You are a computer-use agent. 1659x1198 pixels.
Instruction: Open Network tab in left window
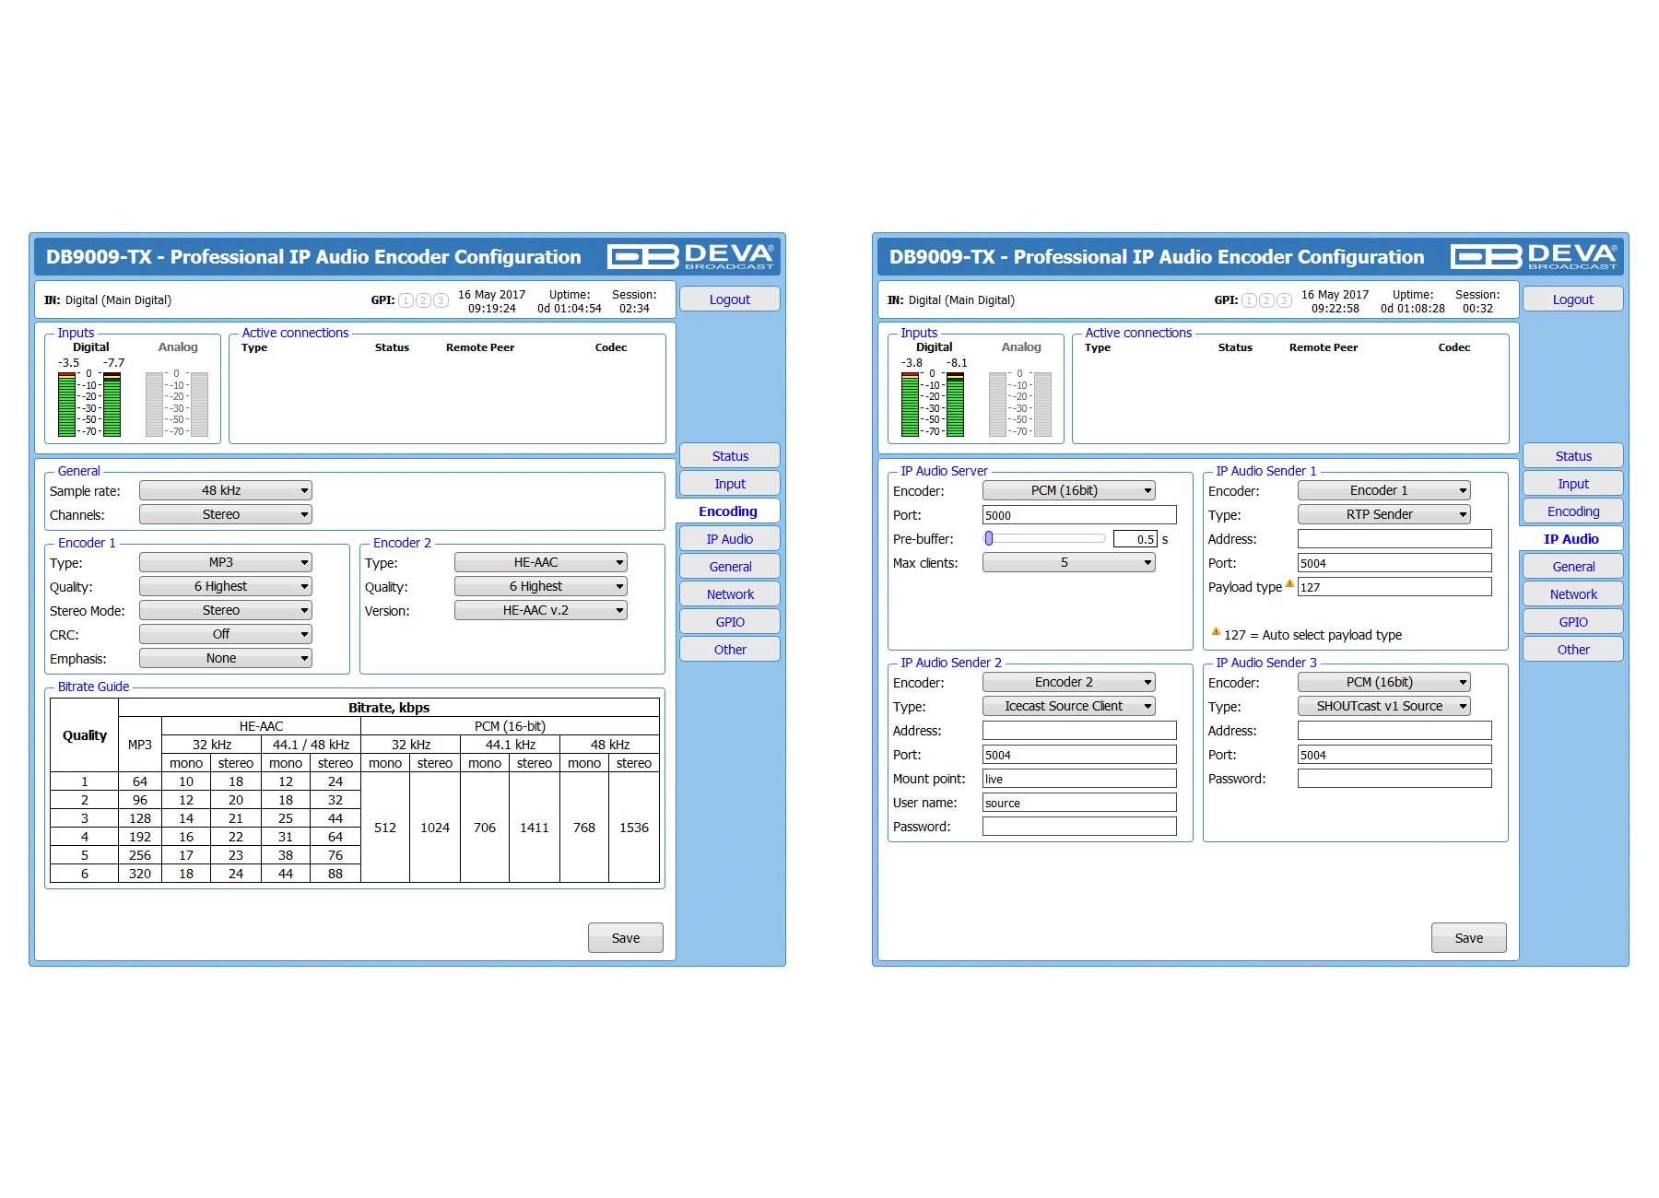click(x=730, y=594)
